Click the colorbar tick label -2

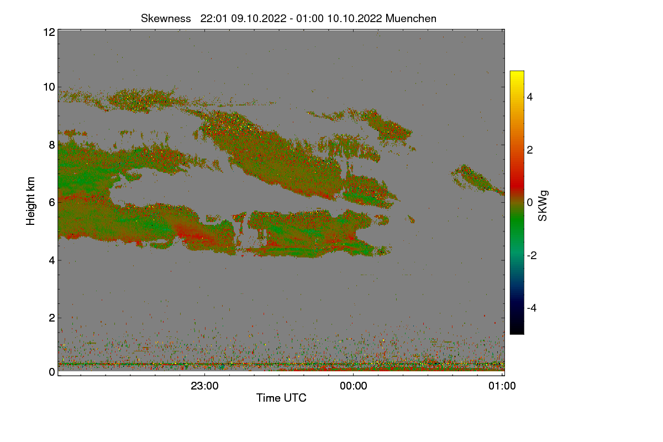(533, 255)
